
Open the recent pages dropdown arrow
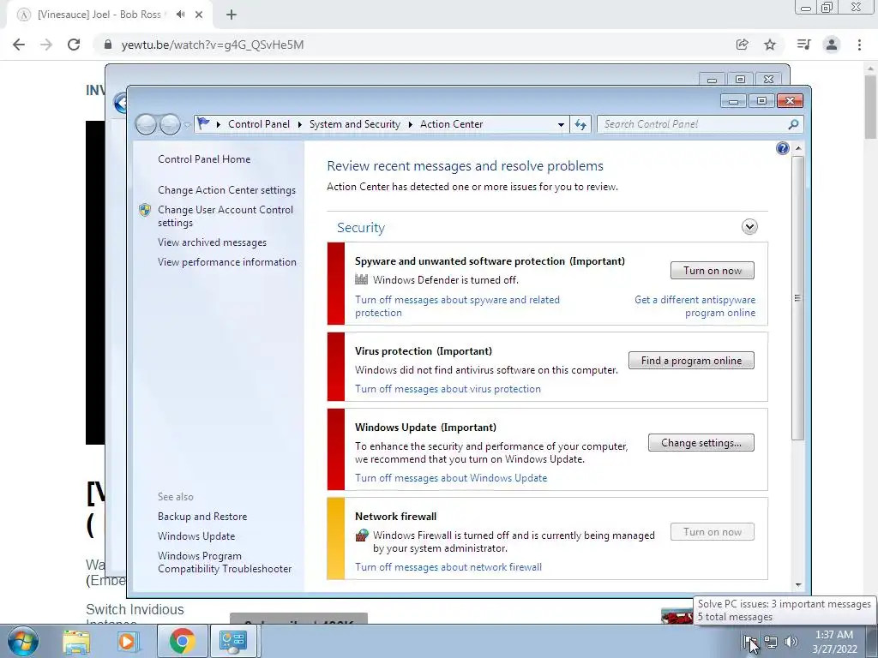[186, 125]
